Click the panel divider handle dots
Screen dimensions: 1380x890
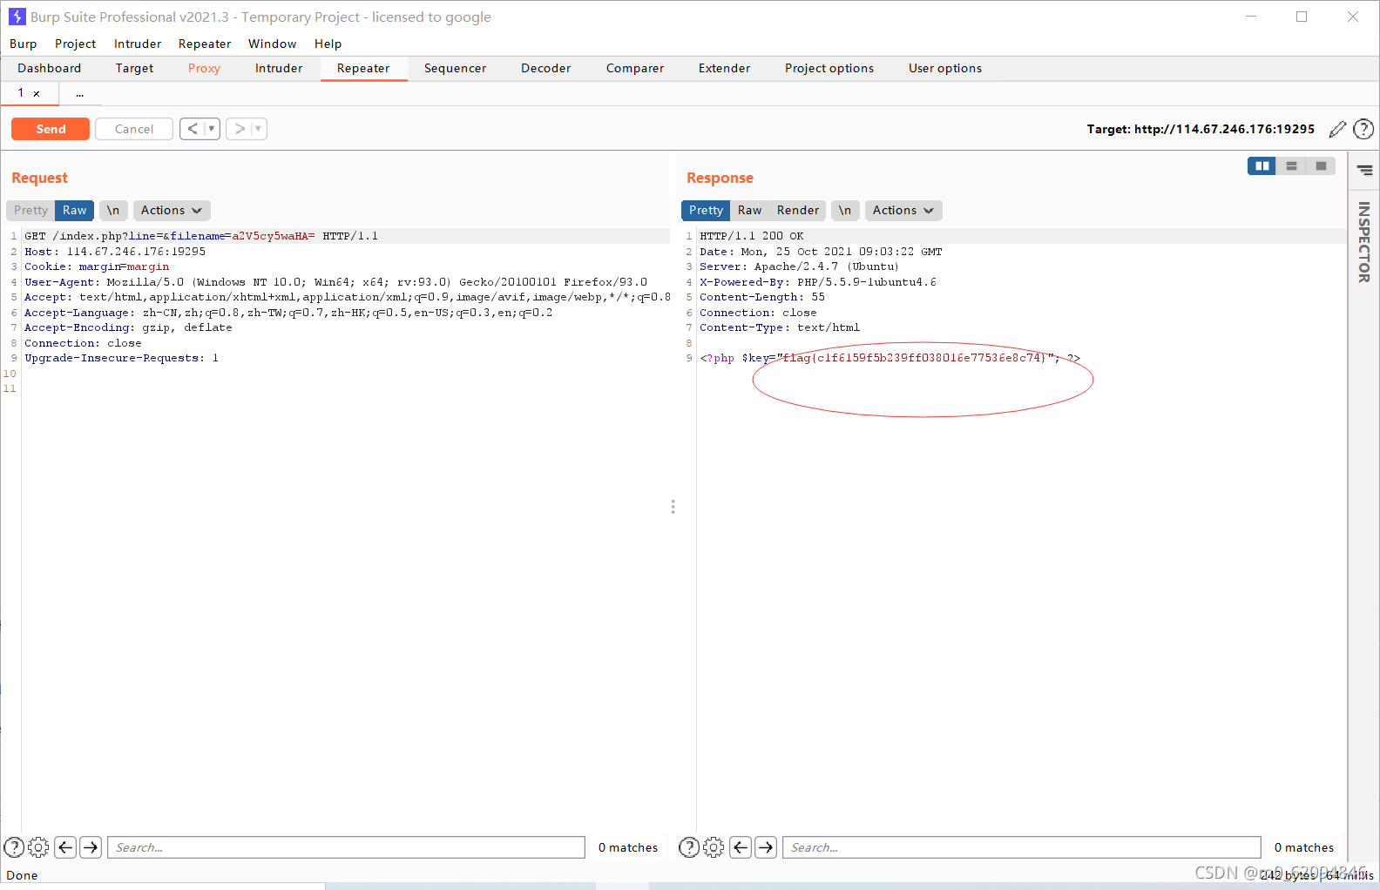point(673,507)
